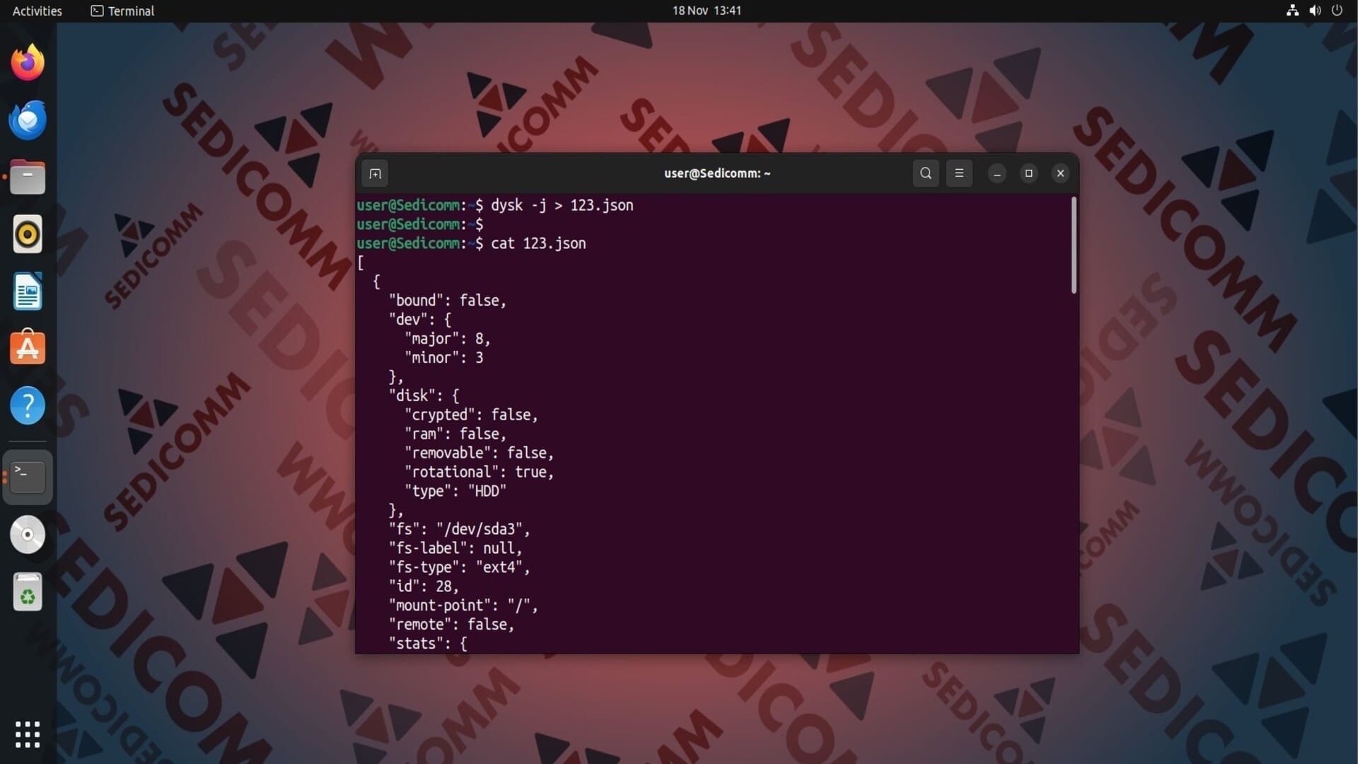Screen dimensions: 1358x764
Task: Open the optical disc icon in the dock
Action: coord(28,535)
